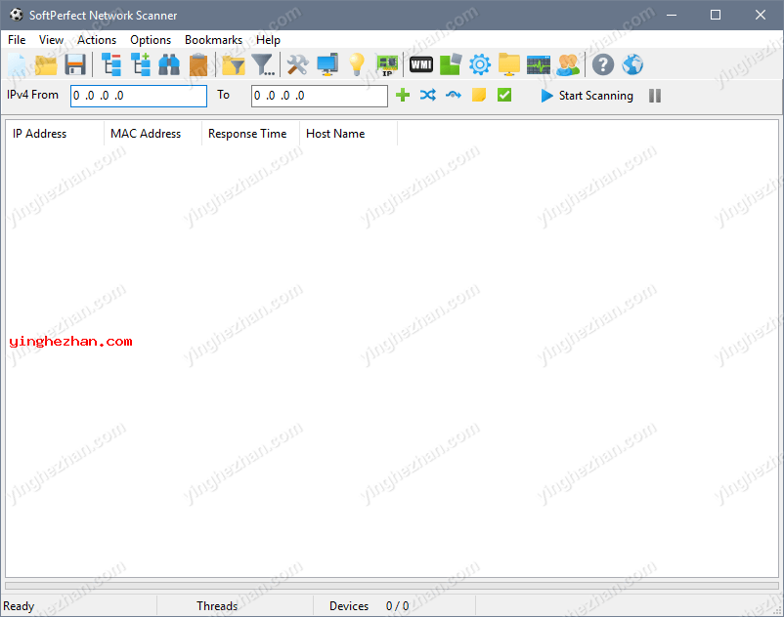
Task: Click the green squares toolbar icon
Action: [451, 64]
